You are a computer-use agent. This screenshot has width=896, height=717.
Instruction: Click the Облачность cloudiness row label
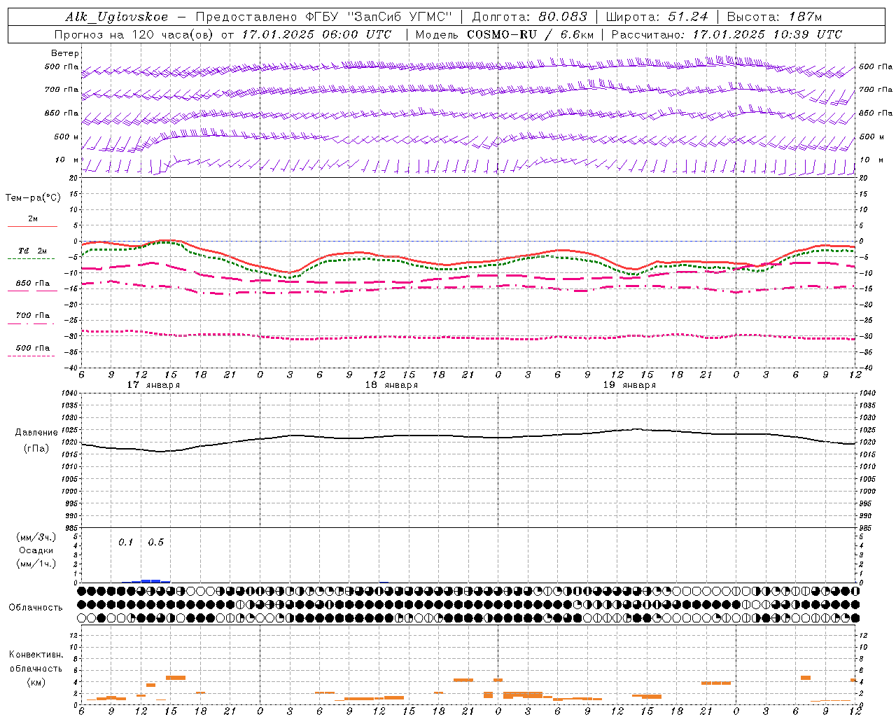point(36,608)
